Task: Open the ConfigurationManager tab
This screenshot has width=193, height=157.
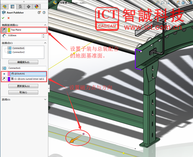Action: tap(20, 7)
